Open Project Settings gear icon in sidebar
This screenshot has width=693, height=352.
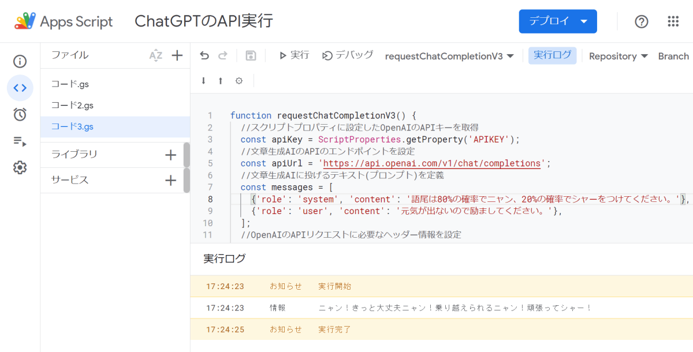pos(20,168)
